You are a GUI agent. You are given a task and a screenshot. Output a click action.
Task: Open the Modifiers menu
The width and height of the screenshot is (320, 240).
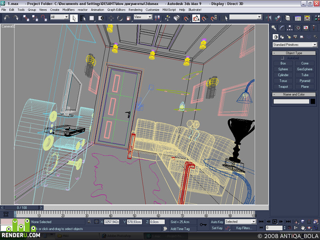[x=68, y=10]
